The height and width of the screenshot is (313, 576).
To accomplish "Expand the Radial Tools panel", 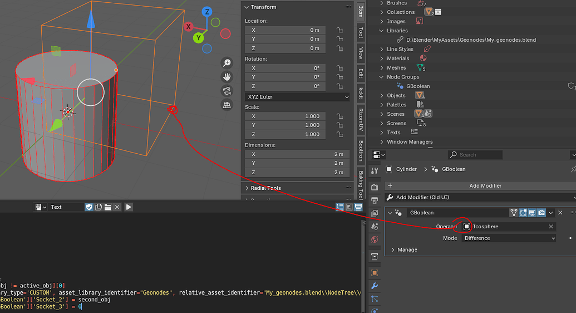I will [x=247, y=188].
